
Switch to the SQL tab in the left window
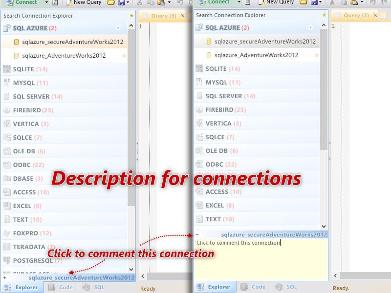point(94,287)
